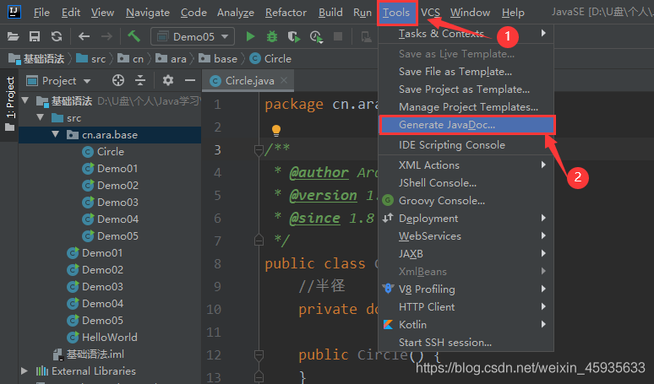The width and height of the screenshot is (654, 384).
Task: Click the Profiler run icon
Action: pos(316,36)
